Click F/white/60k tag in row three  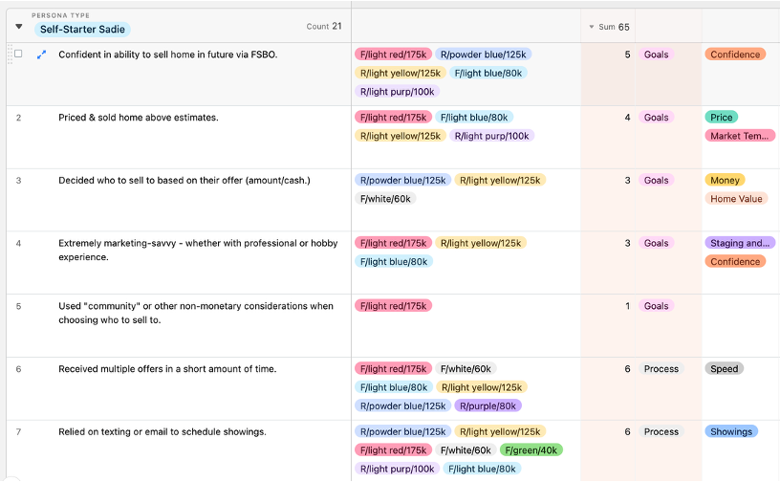point(385,199)
